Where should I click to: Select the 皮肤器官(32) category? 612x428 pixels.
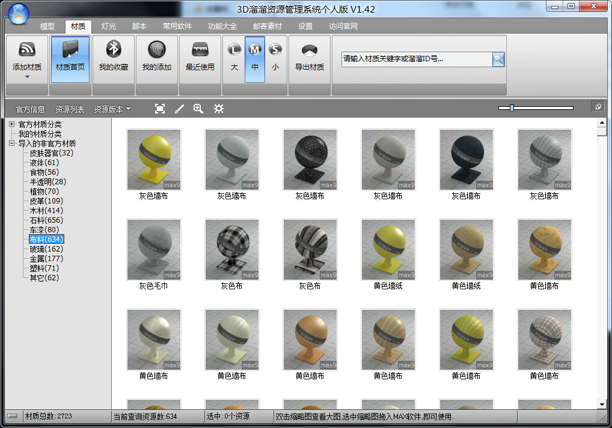pyautogui.click(x=52, y=153)
